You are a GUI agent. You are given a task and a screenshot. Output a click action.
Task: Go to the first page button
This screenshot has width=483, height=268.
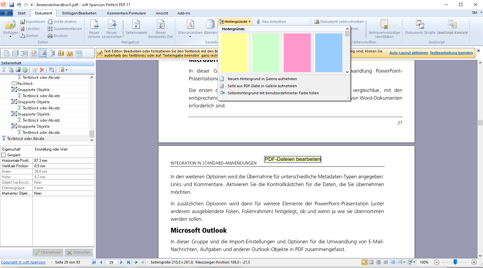(x=94, y=262)
